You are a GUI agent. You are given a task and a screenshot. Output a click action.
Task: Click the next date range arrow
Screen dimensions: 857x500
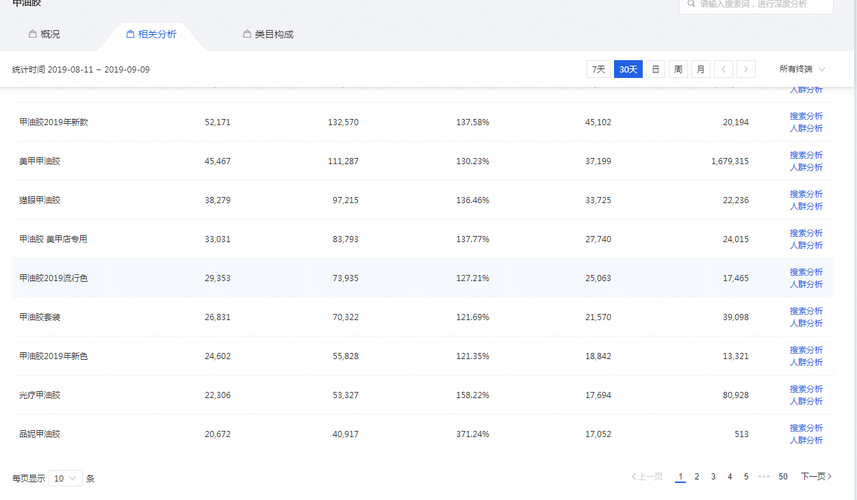coord(746,69)
